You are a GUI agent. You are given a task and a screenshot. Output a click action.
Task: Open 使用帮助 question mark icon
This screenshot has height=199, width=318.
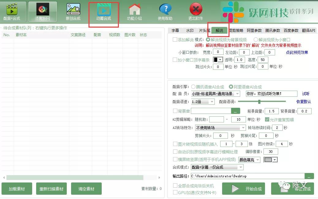tap(165, 12)
